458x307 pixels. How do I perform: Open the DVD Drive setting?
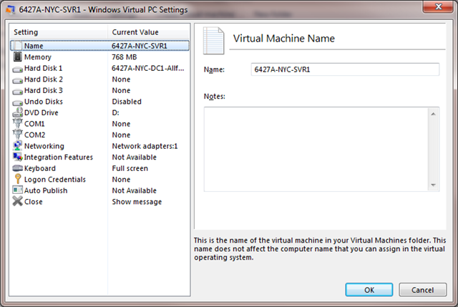tap(42, 113)
